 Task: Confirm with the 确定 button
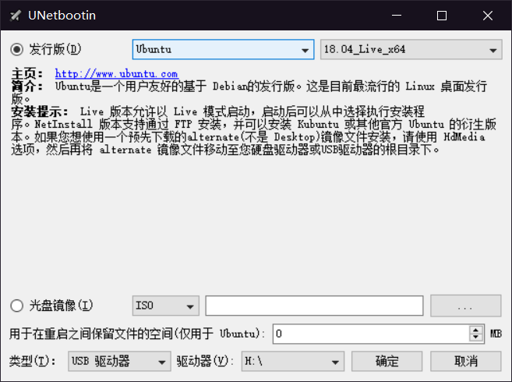pos(387,362)
